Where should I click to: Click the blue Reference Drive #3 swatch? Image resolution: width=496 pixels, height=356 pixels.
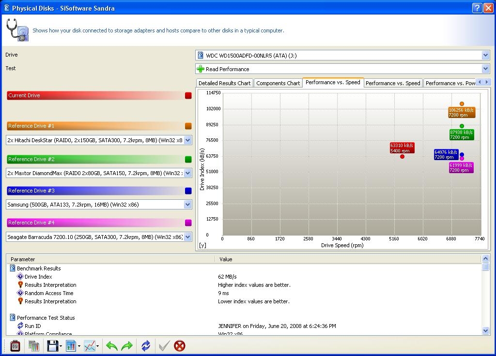188,191
